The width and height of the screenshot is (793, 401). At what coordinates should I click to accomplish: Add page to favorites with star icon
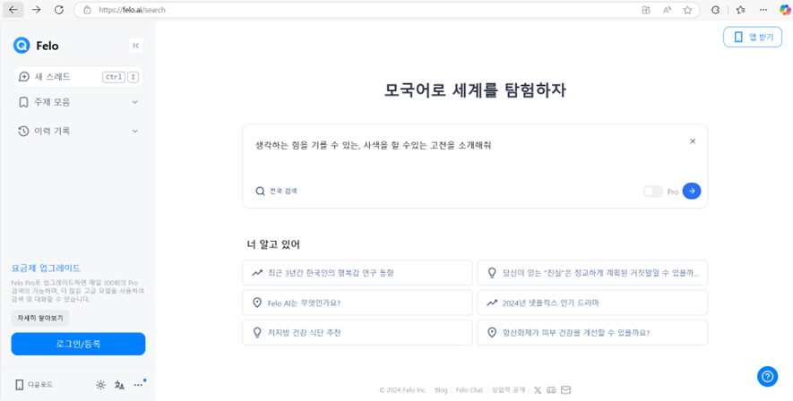pyautogui.click(x=687, y=10)
